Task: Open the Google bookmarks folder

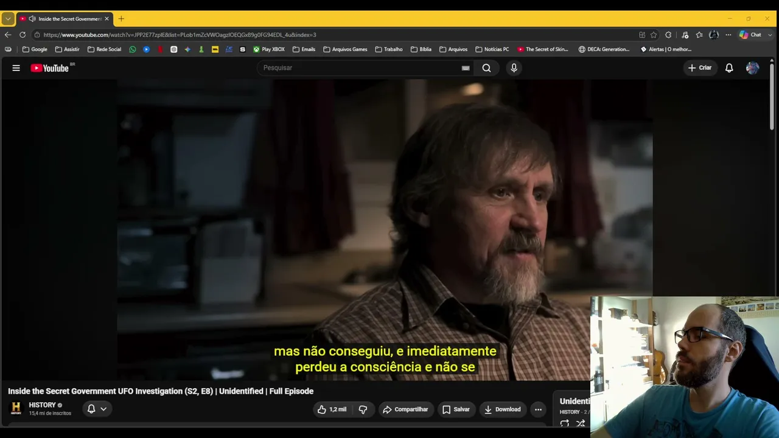Action: [x=35, y=49]
